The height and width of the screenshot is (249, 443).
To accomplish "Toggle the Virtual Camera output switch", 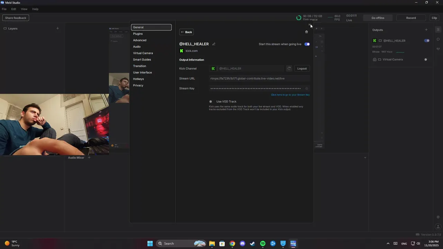I will (x=426, y=59).
